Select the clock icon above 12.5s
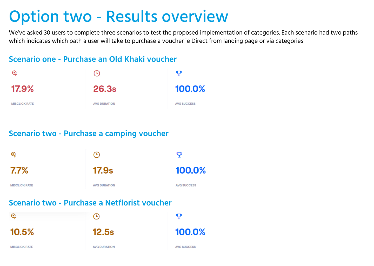374x266 pixels. [x=96, y=216]
